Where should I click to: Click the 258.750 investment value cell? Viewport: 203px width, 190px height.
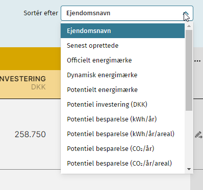[30, 134]
